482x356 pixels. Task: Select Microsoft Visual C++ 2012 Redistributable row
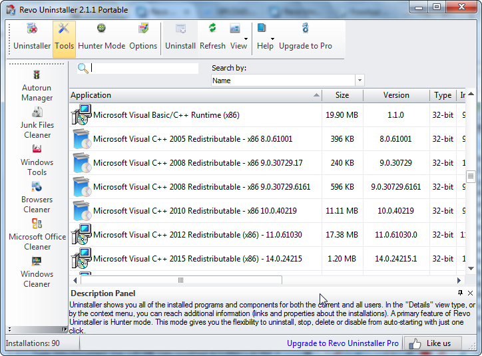(267, 235)
